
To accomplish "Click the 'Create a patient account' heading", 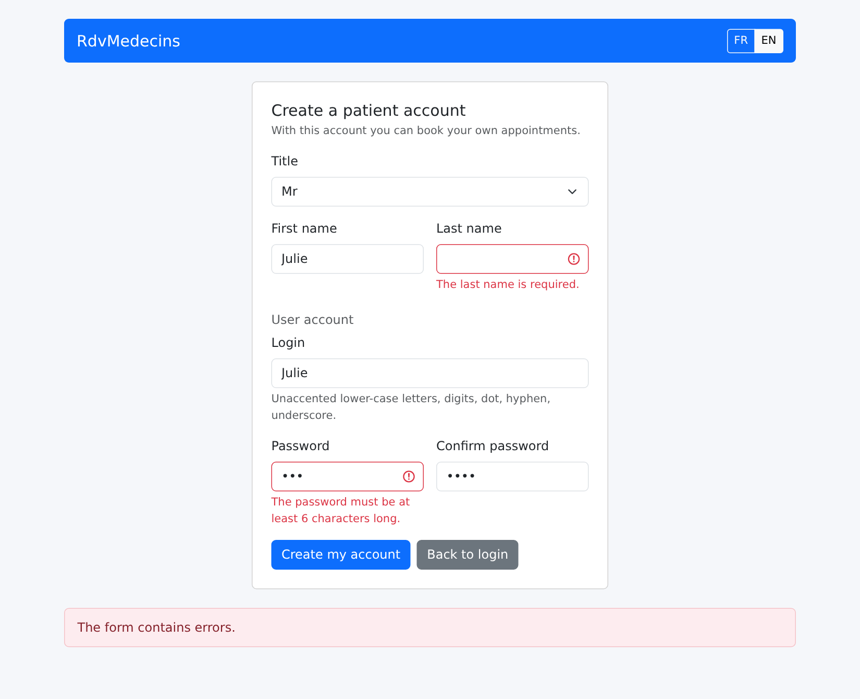I will pyautogui.click(x=368, y=111).
